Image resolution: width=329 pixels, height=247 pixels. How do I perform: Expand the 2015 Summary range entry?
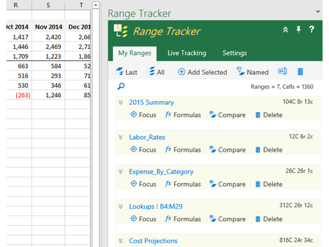point(121,102)
